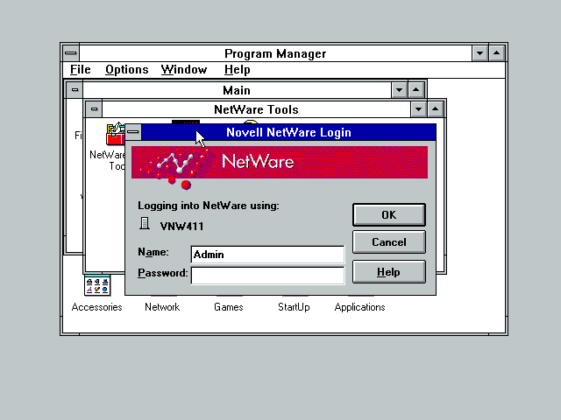Maximize the Program Manager window
561x420 pixels.
tap(497, 53)
